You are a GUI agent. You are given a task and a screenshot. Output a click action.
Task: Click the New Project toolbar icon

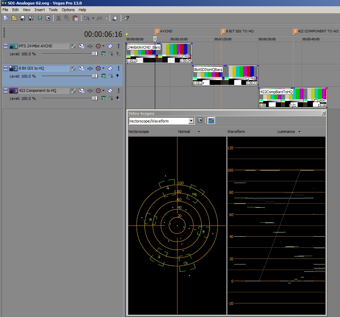click(x=6, y=18)
